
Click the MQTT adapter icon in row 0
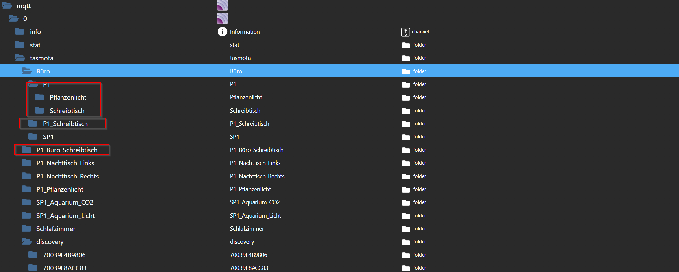point(222,18)
